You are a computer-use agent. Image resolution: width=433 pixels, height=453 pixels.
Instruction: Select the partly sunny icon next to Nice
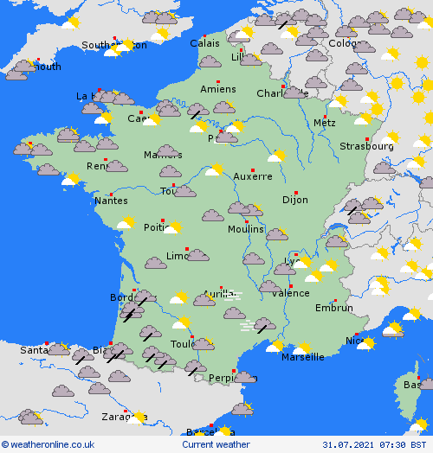[x=366, y=343]
